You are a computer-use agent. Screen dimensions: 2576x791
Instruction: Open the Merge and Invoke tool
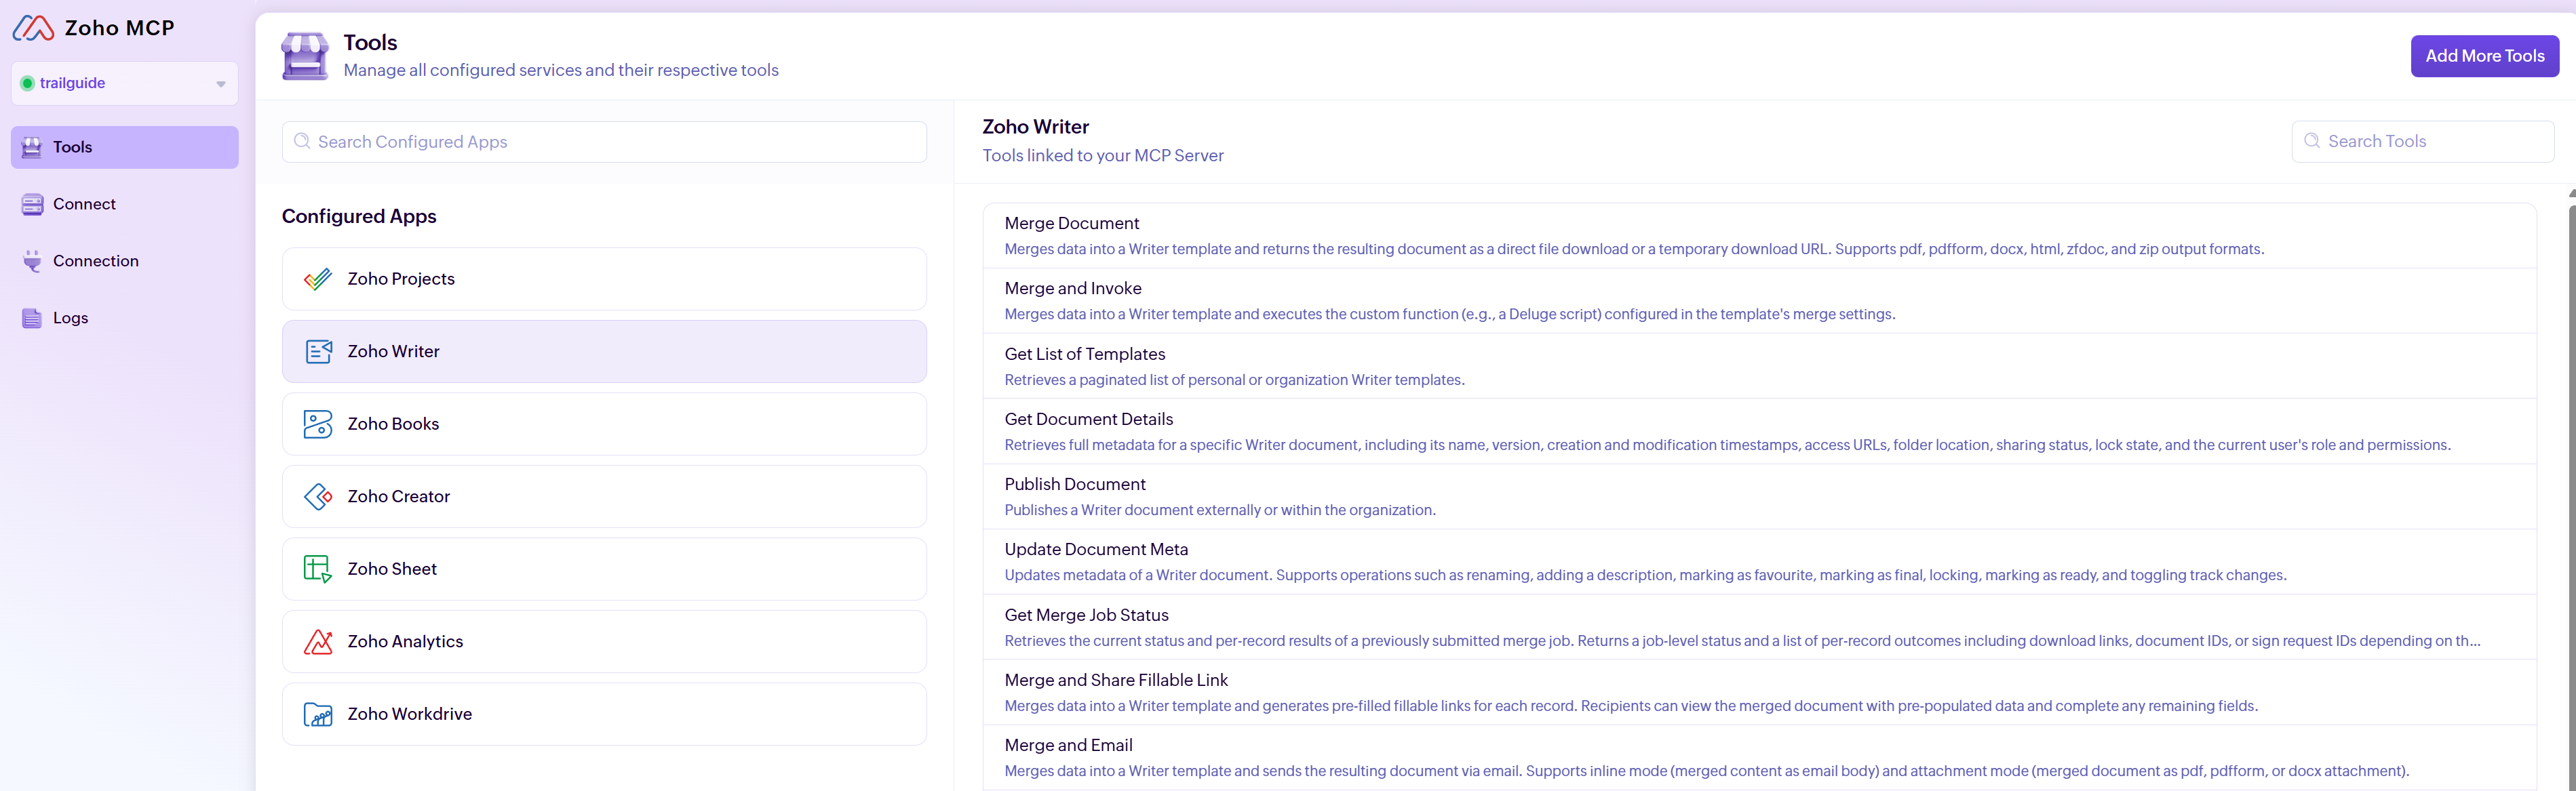(x=1759, y=301)
